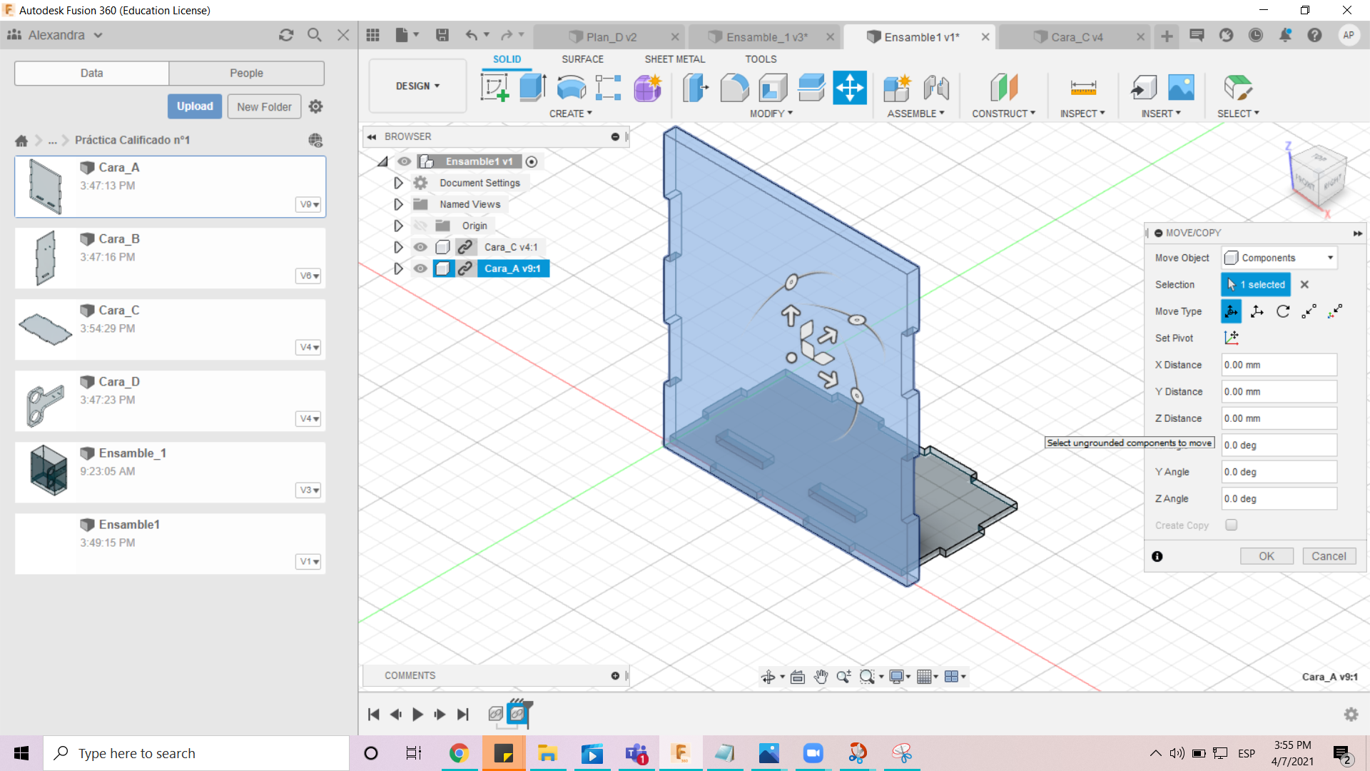This screenshot has height=771, width=1370.
Task: Select the Box/Extrude tool in CREATE
Action: pyautogui.click(x=532, y=86)
